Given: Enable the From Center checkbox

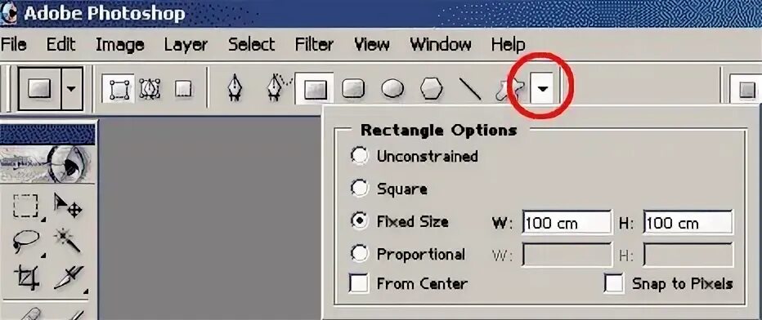Looking at the screenshot, I should [x=359, y=283].
